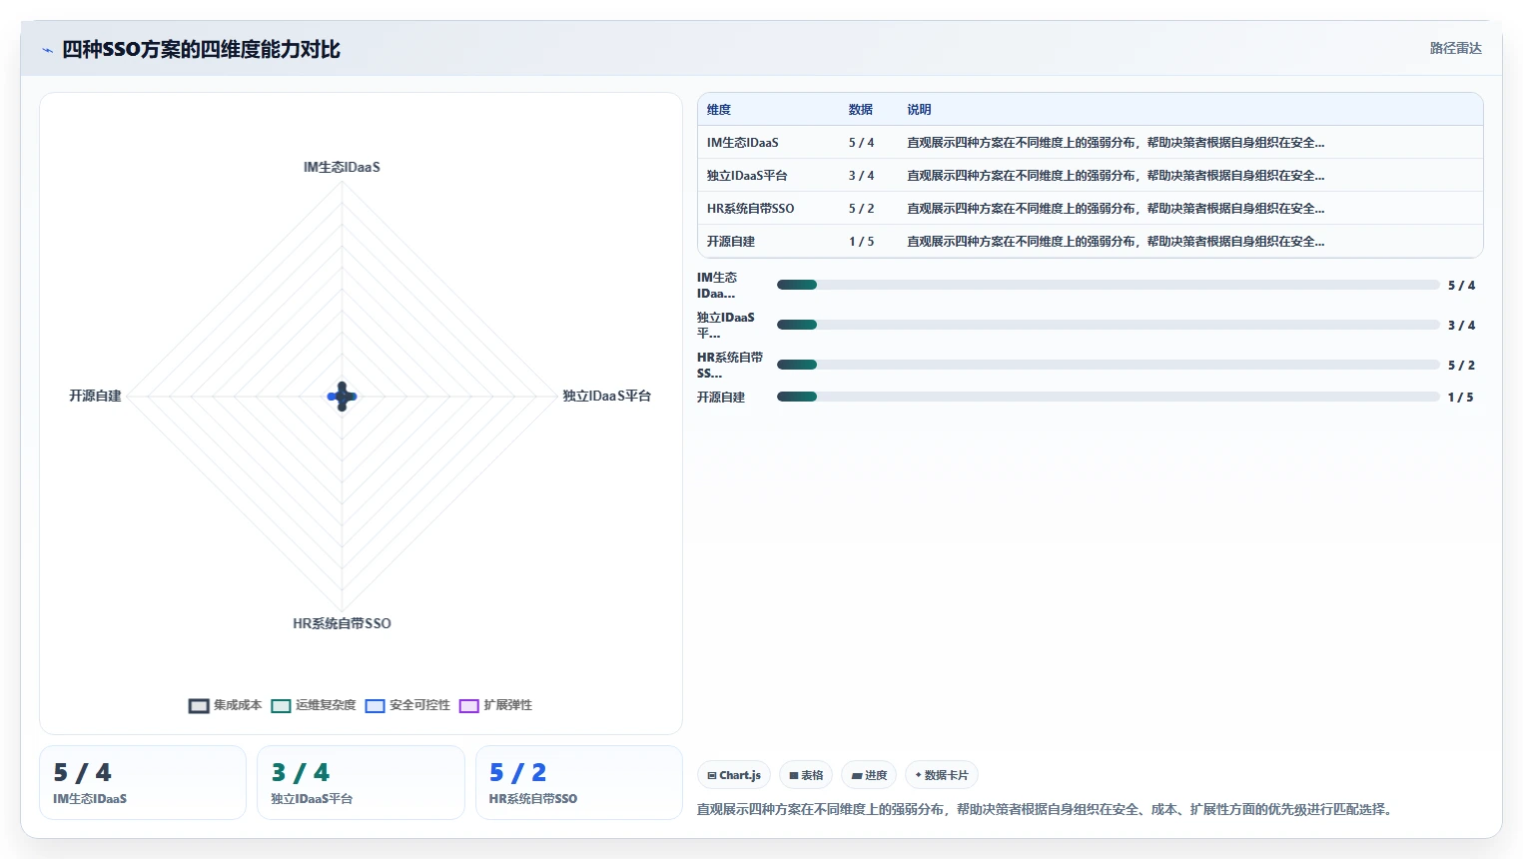Click the 维度 column header

pos(719,110)
